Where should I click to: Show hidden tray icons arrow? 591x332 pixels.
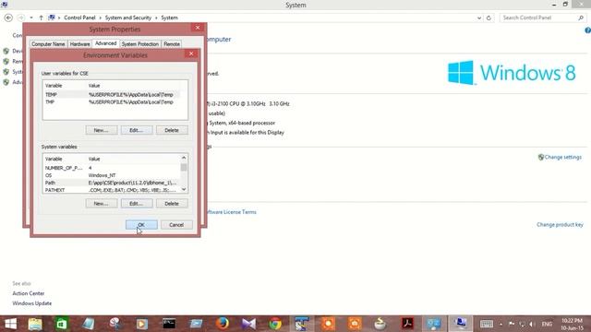tap(501, 324)
